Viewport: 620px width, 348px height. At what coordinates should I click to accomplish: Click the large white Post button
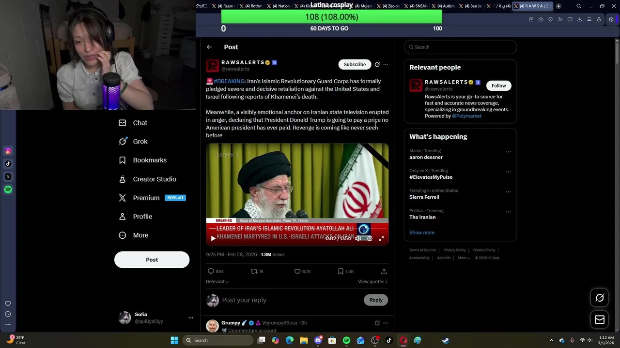click(152, 260)
